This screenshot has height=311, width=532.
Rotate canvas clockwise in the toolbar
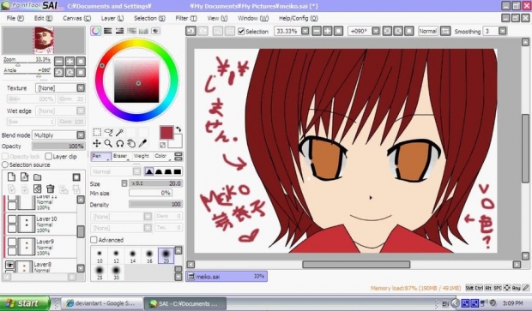coord(398,31)
